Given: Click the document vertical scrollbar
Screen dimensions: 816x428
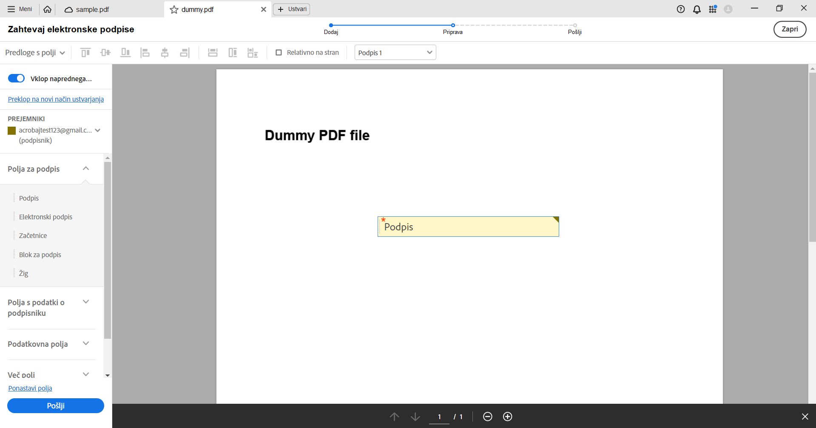Looking at the screenshot, I should coord(812,157).
